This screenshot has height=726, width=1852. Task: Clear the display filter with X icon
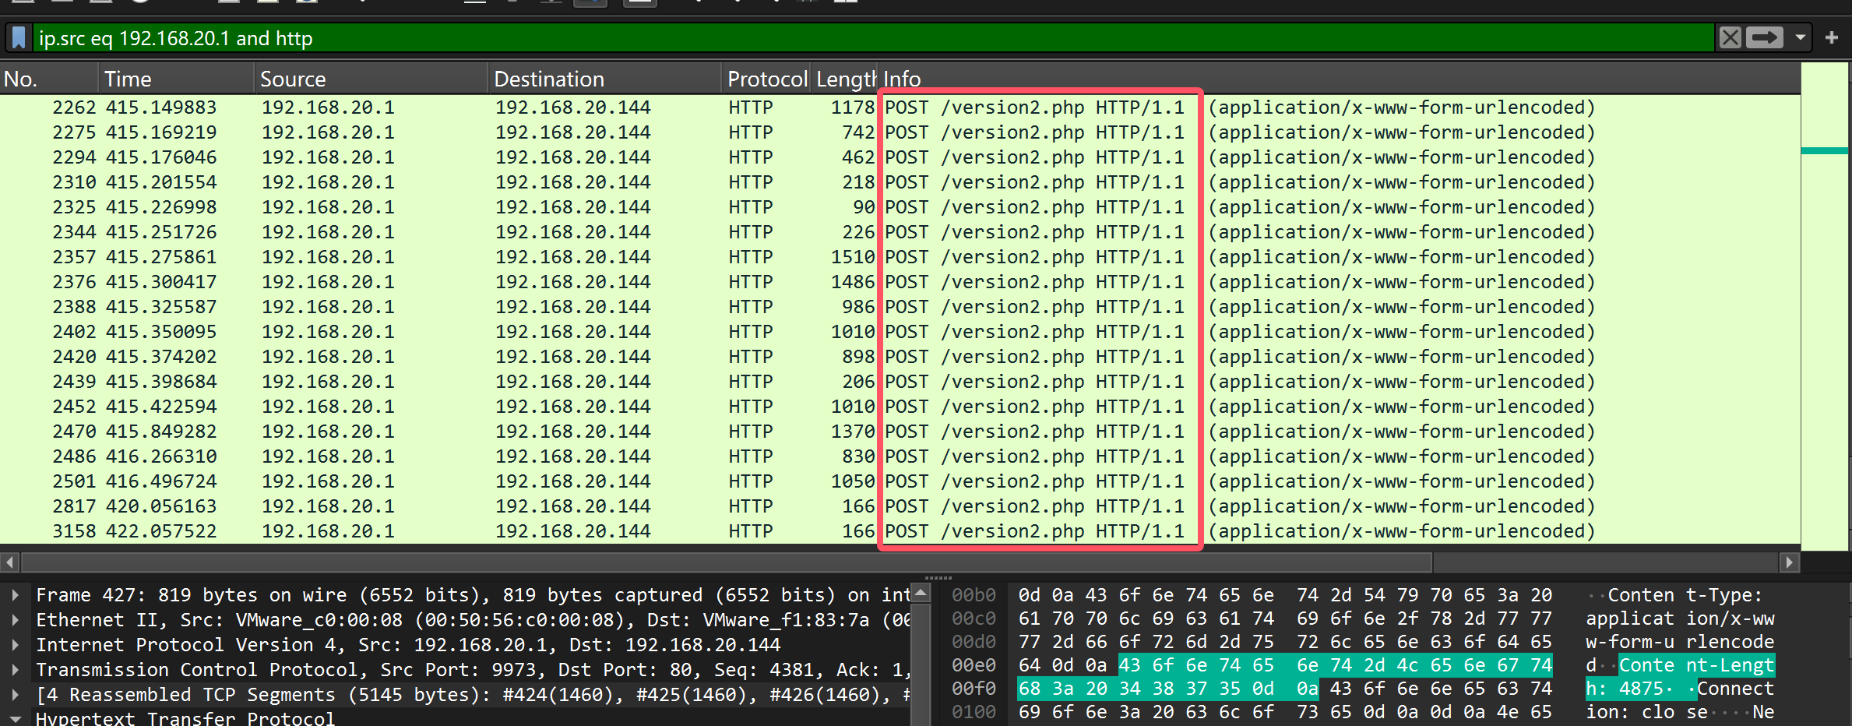coord(1730,37)
